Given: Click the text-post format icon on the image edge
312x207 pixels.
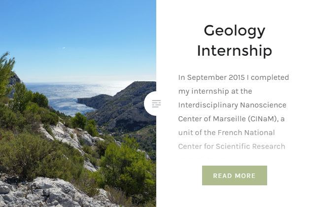Looking at the screenshot, I should click(156, 103).
